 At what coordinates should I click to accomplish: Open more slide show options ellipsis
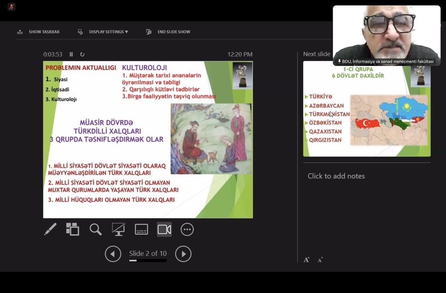point(187,229)
